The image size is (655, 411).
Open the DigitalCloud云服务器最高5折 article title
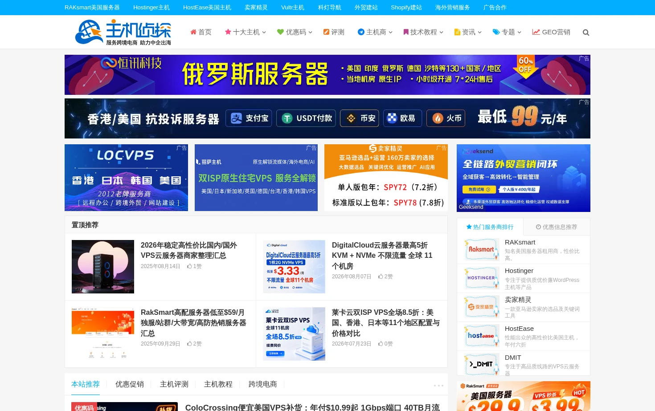pos(382,256)
